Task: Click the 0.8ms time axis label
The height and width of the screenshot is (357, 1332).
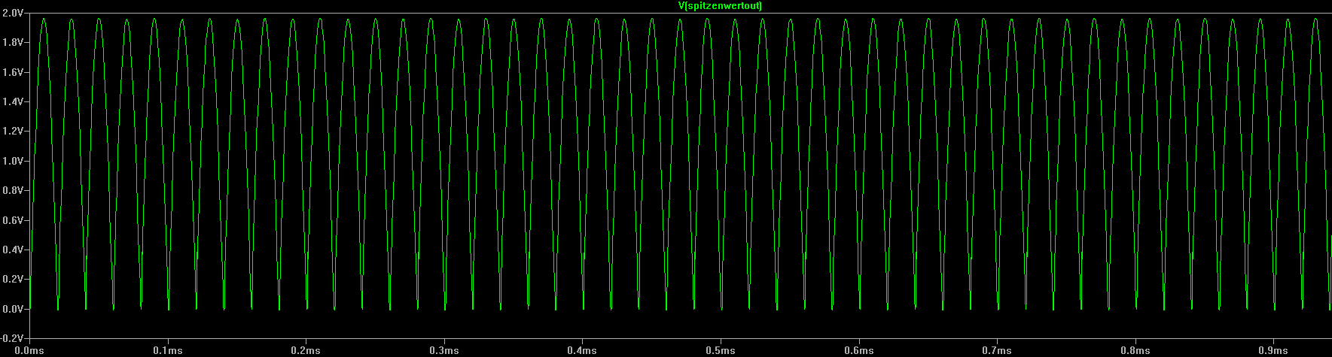Action: pos(1135,351)
